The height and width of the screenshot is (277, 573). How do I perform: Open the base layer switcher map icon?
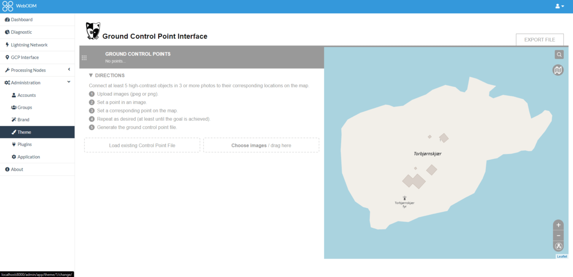558,70
